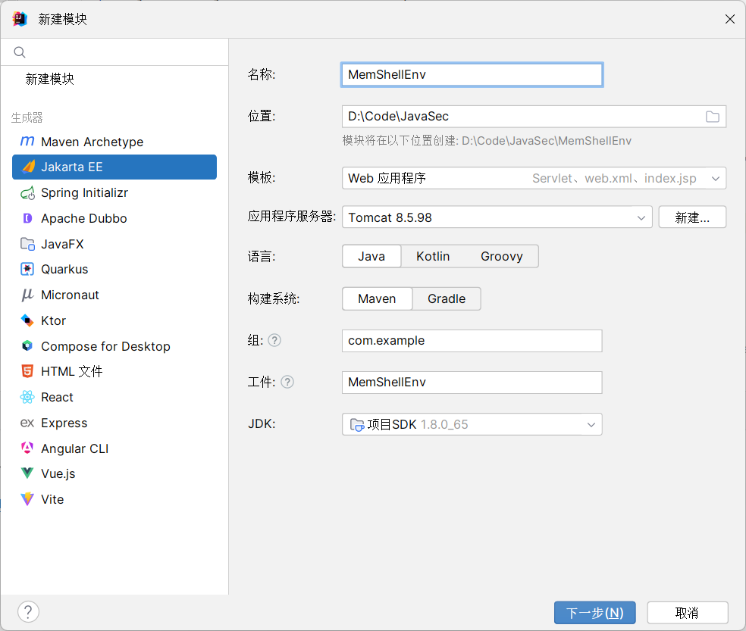Image resolution: width=746 pixels, height=631 pixels.
Task: Select Quarkus generator
Action: click(114, 269)
